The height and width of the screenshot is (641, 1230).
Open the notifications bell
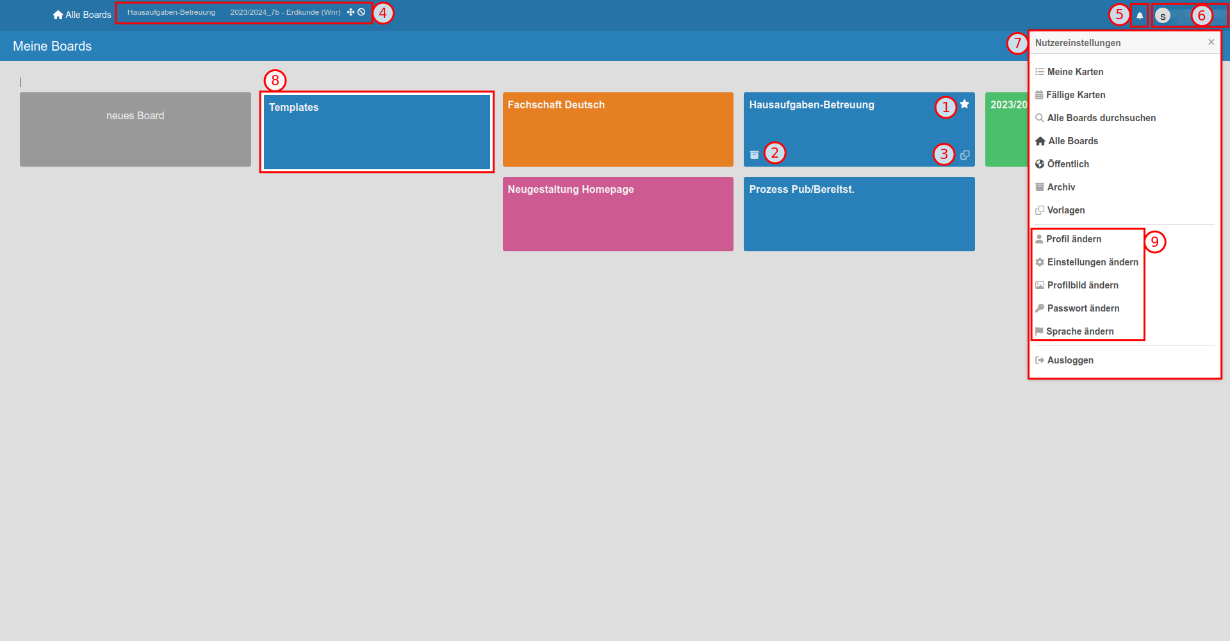[1140, 16]
